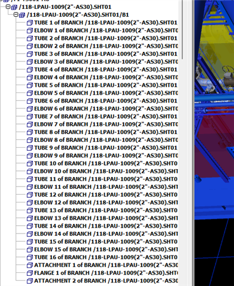Collapse the SHT01/B1 branch node
The width and height of the screenshot is (234, 286).
16,15
